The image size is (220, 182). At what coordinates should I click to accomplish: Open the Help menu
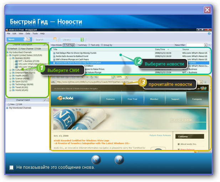(42, 34)
